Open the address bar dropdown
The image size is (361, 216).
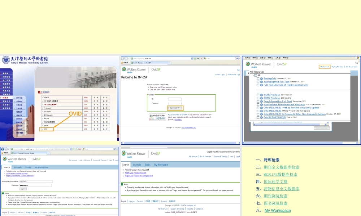[x=192, y=58]
